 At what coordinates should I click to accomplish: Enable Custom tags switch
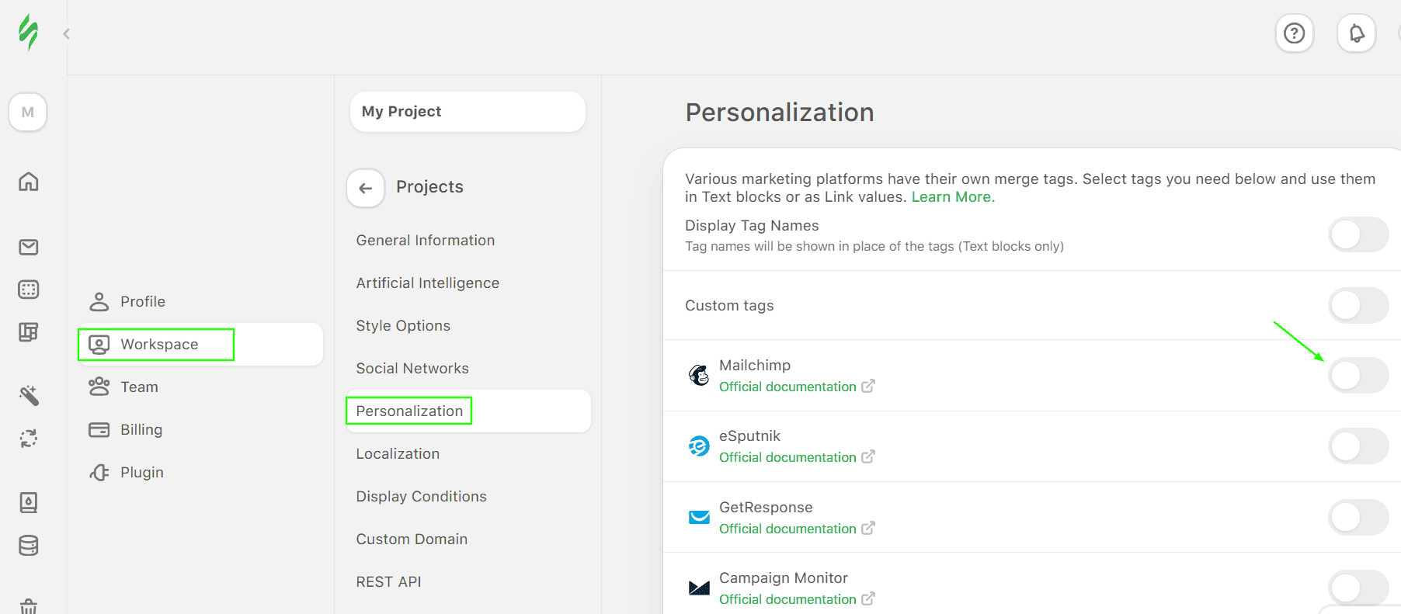click(x=1358, y=305)
